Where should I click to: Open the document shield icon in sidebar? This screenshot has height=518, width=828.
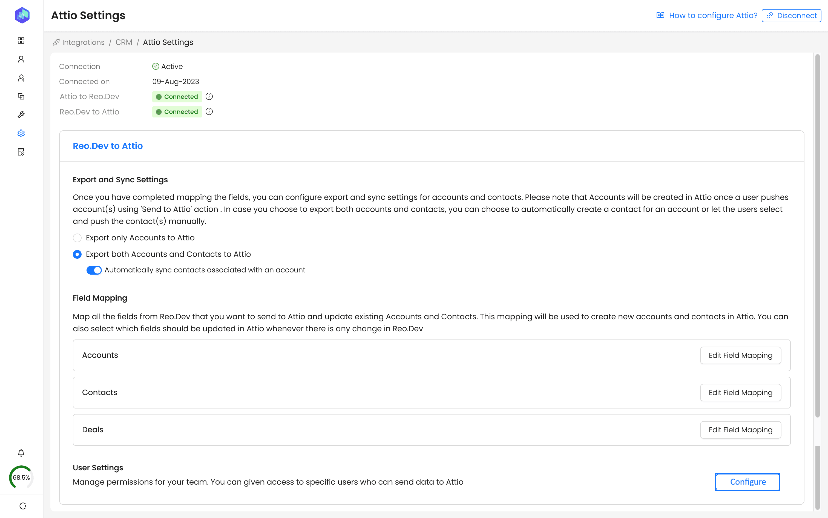tap(21, 152)
